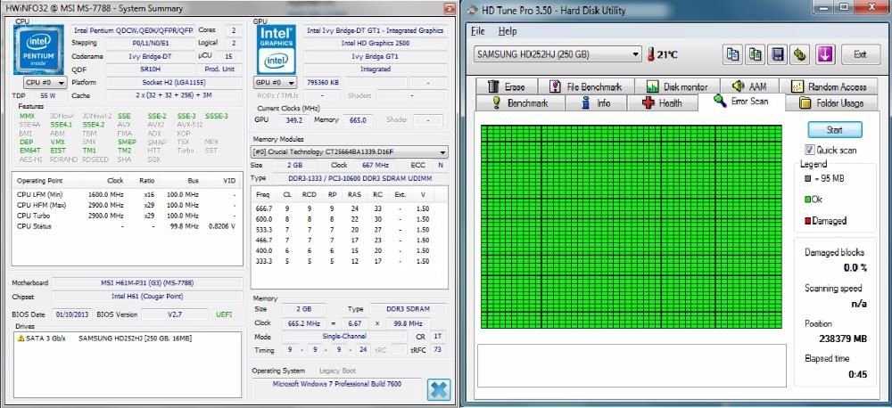Click the red Damaged legend square
The height and width of the screenshot is (408, 892).
[x=808, y=221]
